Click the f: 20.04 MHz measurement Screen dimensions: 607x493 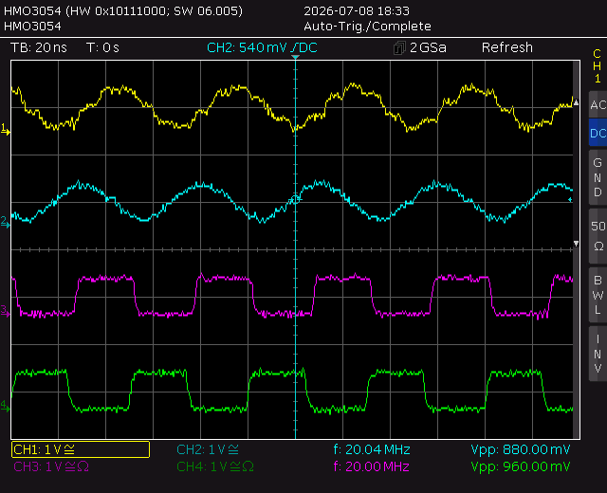coord(372,449)
